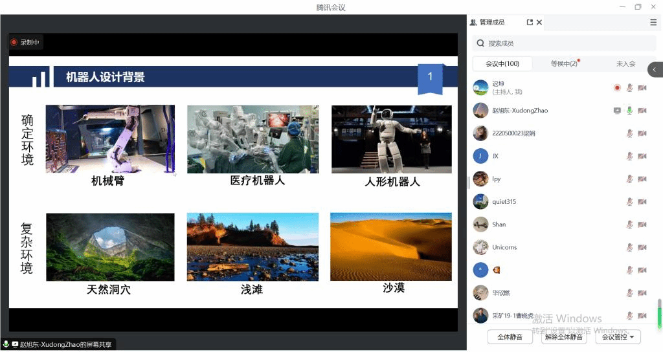Switch to the 未入会 tab
Viewport: 663px width, 352px height.
[x=625, y=63]
